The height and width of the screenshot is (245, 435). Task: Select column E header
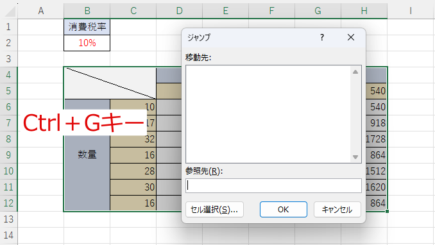click(x=226, y=10)
